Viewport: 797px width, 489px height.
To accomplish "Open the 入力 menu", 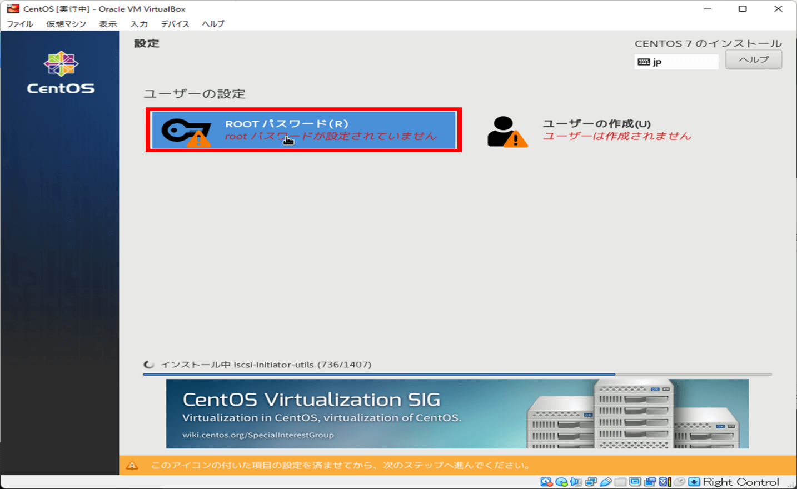I will [139, 24].
